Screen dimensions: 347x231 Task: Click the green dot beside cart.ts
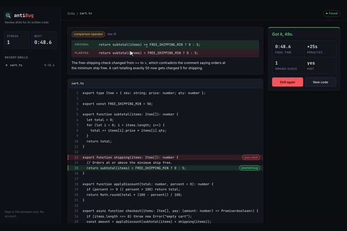6,65
